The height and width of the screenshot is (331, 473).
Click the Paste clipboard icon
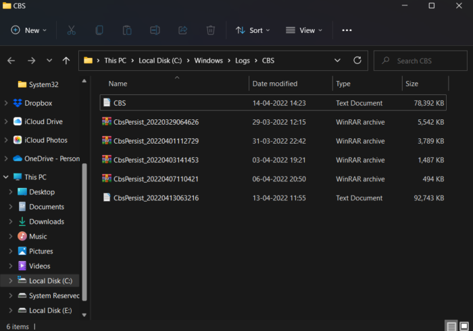[127, 30]
